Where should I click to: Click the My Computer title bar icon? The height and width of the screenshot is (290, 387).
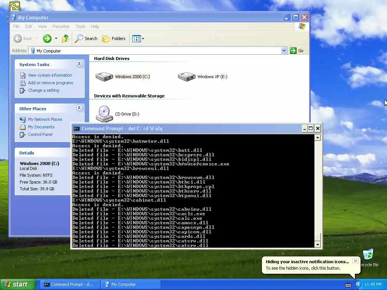[14, 17]
